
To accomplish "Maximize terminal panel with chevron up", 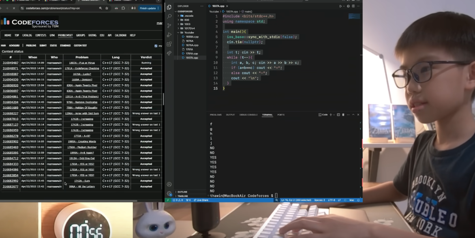I will click(353, 115).
